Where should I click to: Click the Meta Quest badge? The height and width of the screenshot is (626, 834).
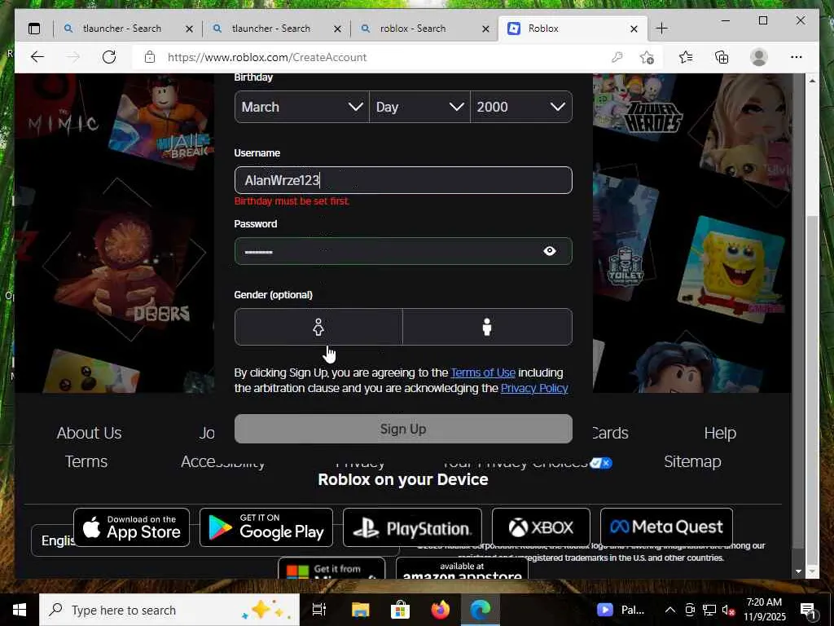click(x=666, y=527)
